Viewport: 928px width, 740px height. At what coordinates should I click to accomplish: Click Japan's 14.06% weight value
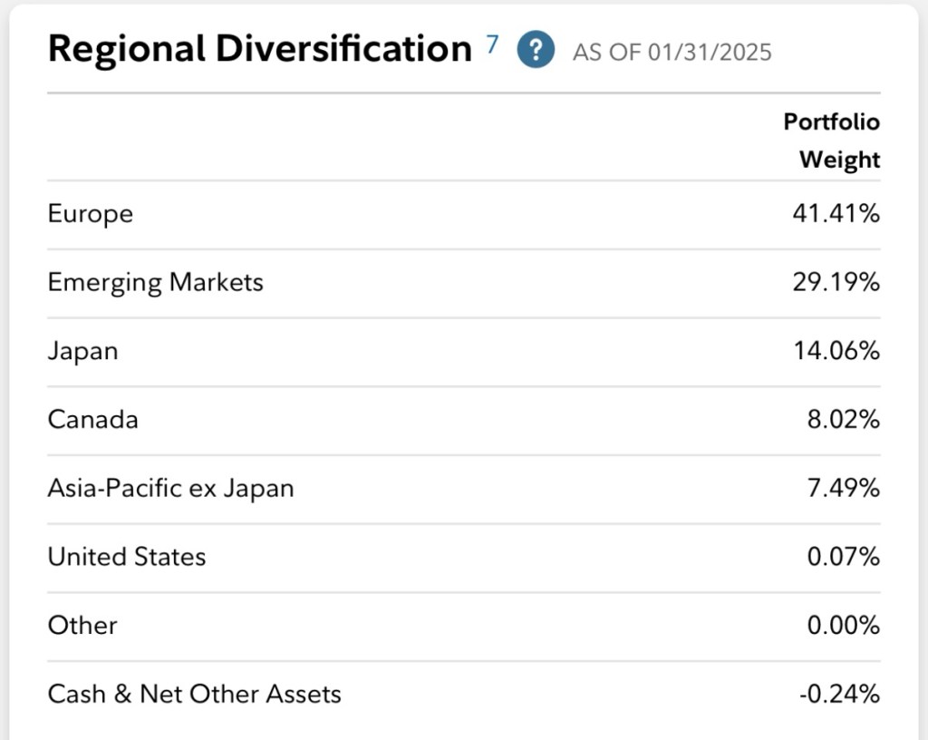pos(836,351)
